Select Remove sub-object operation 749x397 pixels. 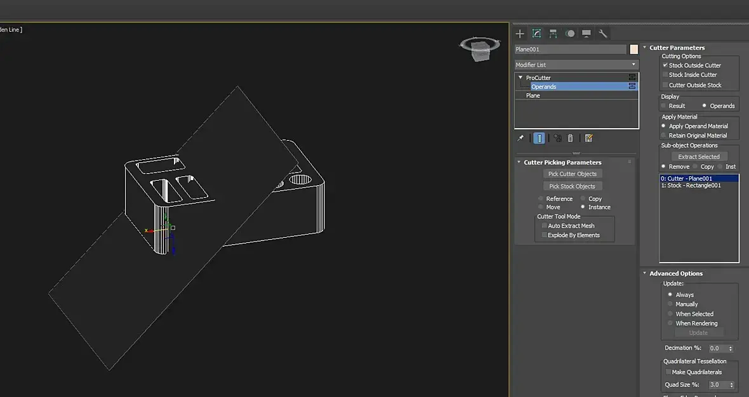(x=663, y=167)
